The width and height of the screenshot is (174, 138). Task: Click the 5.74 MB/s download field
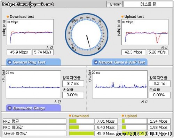pyautogui.click(x=43, y=52)
